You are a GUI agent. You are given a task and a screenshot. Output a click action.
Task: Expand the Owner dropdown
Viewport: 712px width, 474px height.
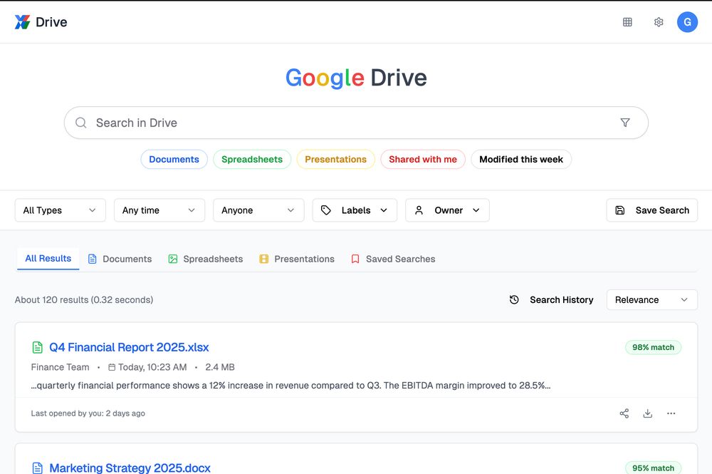click(447, 210)
